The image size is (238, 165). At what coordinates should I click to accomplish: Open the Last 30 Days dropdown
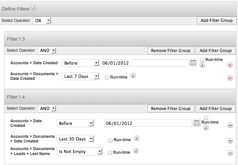click(x=76, y=139)
